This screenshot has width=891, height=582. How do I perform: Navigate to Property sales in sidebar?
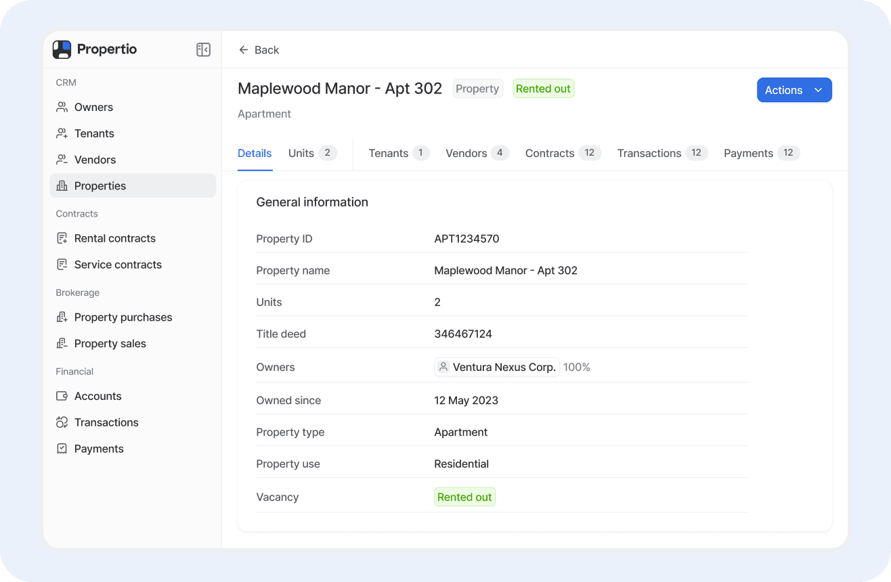[110, 344]
